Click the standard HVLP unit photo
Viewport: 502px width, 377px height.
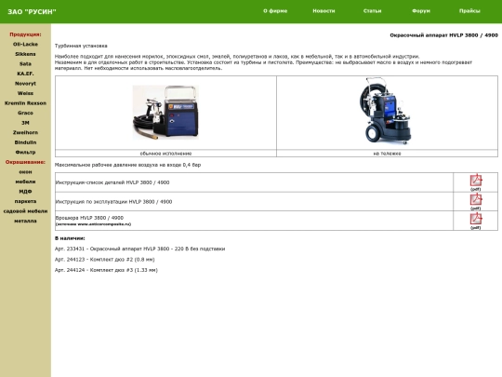click(165, 113)
